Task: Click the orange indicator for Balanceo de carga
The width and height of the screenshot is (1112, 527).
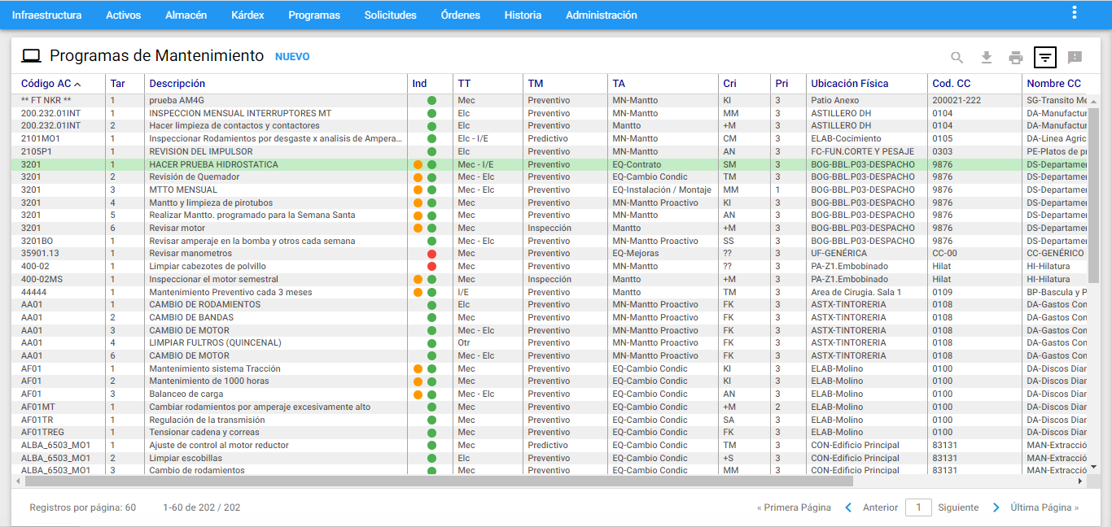Action: click(x=418, y=394)
